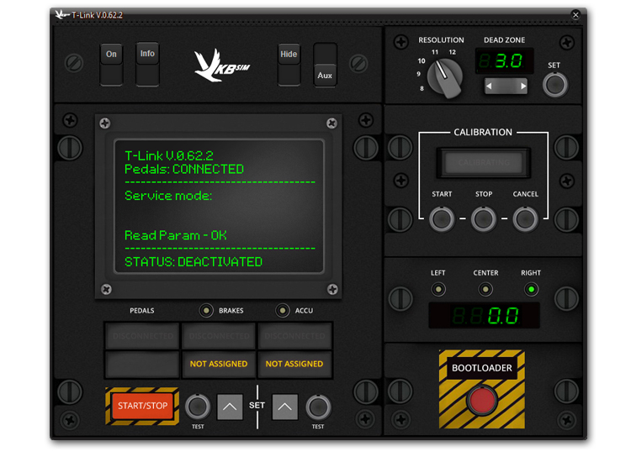Click resolution mark 10 on dial

click(422, 61)
